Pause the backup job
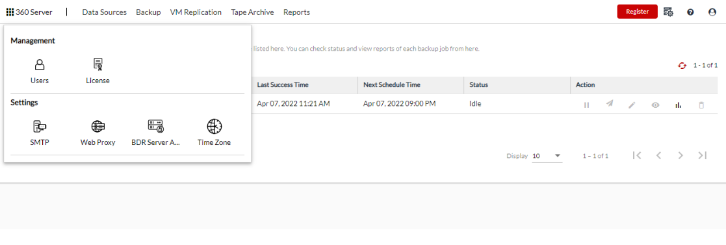This screenshot has width=726, height=245. click(x=586, y=105)
